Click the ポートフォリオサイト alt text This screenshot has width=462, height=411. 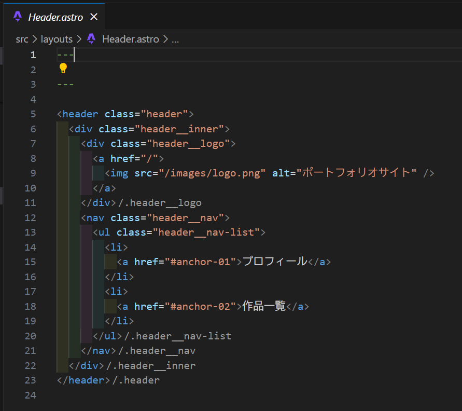tap(357, 173)
